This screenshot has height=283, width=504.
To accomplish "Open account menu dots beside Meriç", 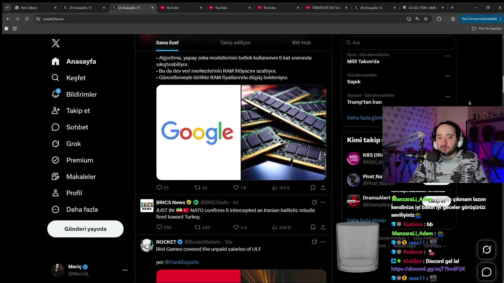I will 125,270.
